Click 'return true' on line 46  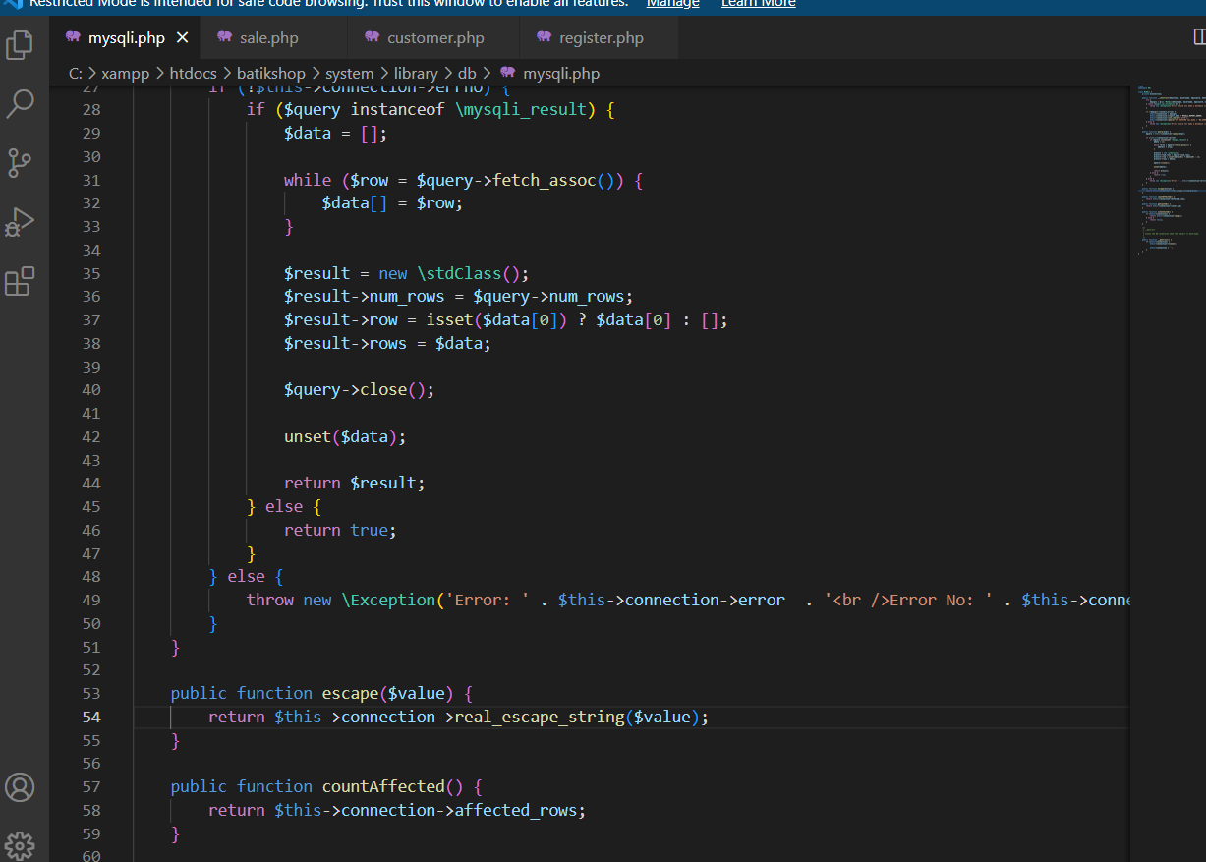tap(336, 530)
